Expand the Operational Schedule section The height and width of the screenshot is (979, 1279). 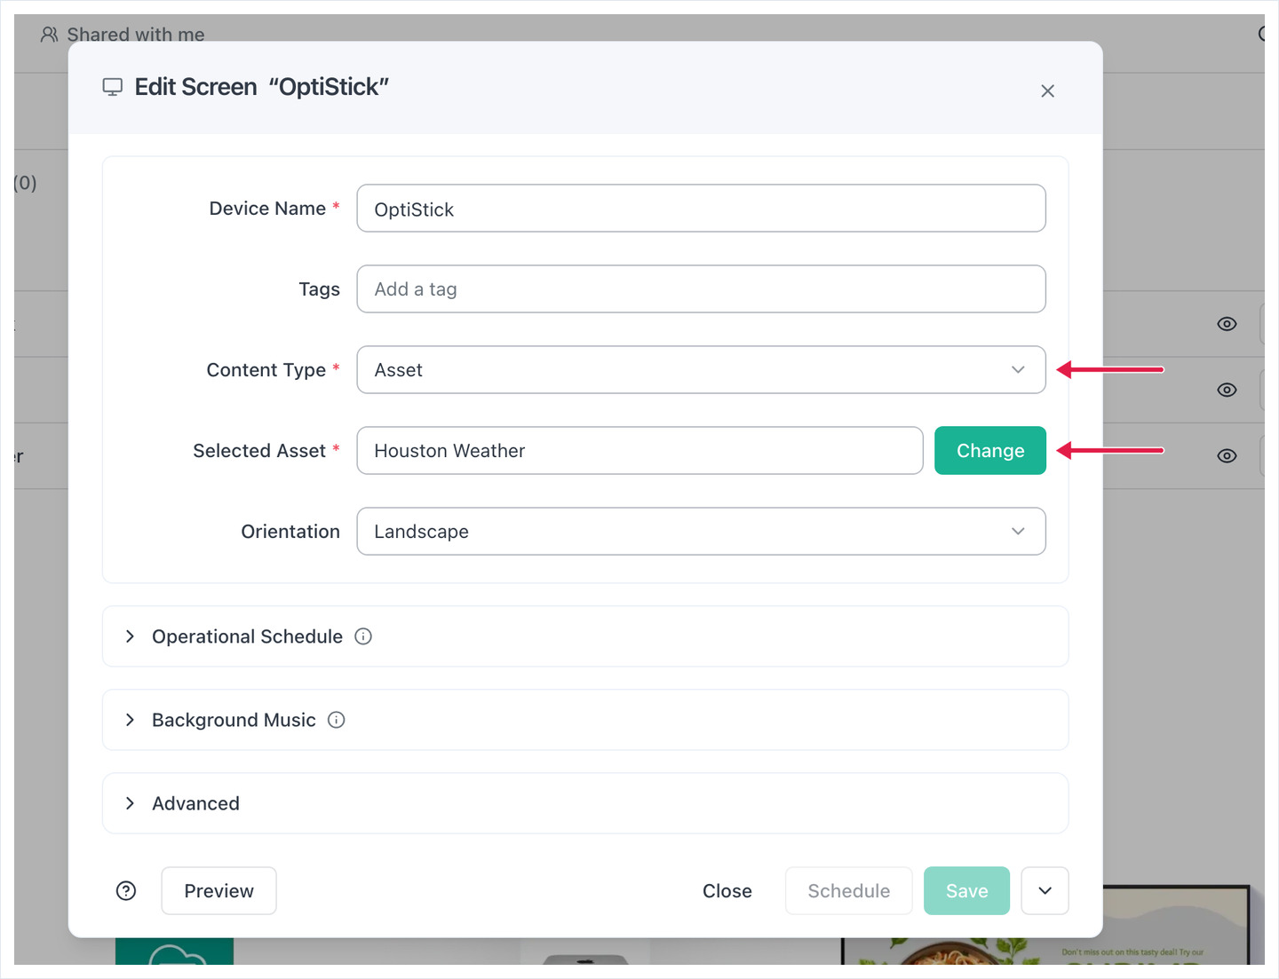585,636
